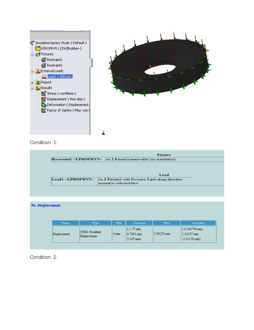Collapse the Fixtures tree node
The image size is (254, 330).
(32, 54)
